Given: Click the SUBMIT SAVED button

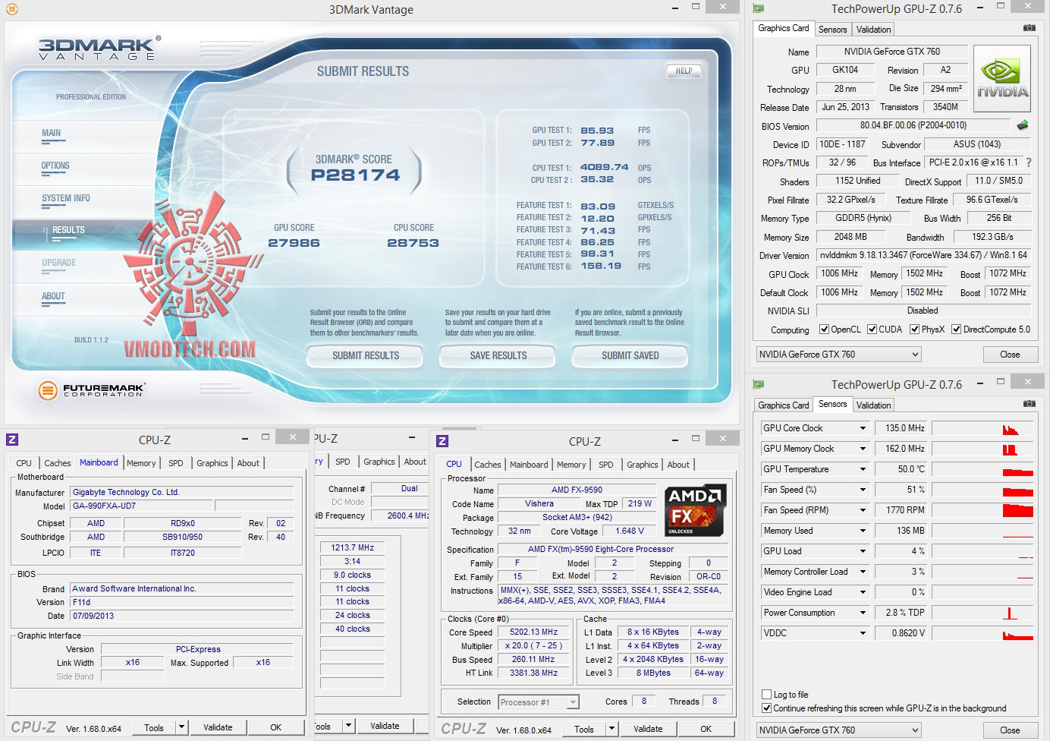Looking at the screenshot, I should pyautogui.click(x=630, y=355).
